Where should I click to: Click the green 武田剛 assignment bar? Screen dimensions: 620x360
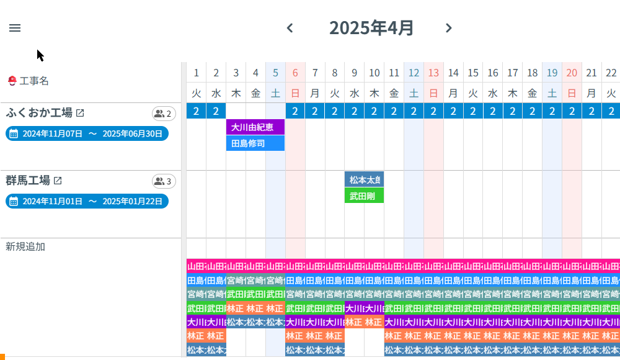[x=364, y=195]
